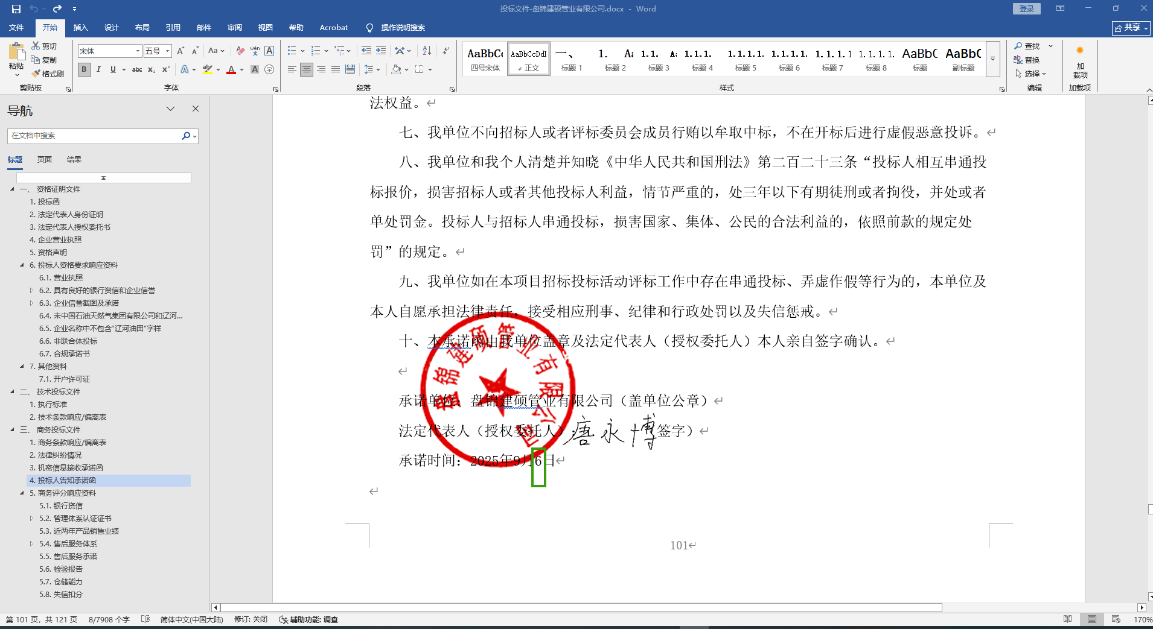Select the Format Painter tool

[48, 74]
